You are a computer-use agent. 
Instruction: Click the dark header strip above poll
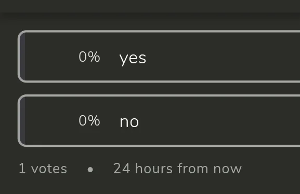point(150,6)
